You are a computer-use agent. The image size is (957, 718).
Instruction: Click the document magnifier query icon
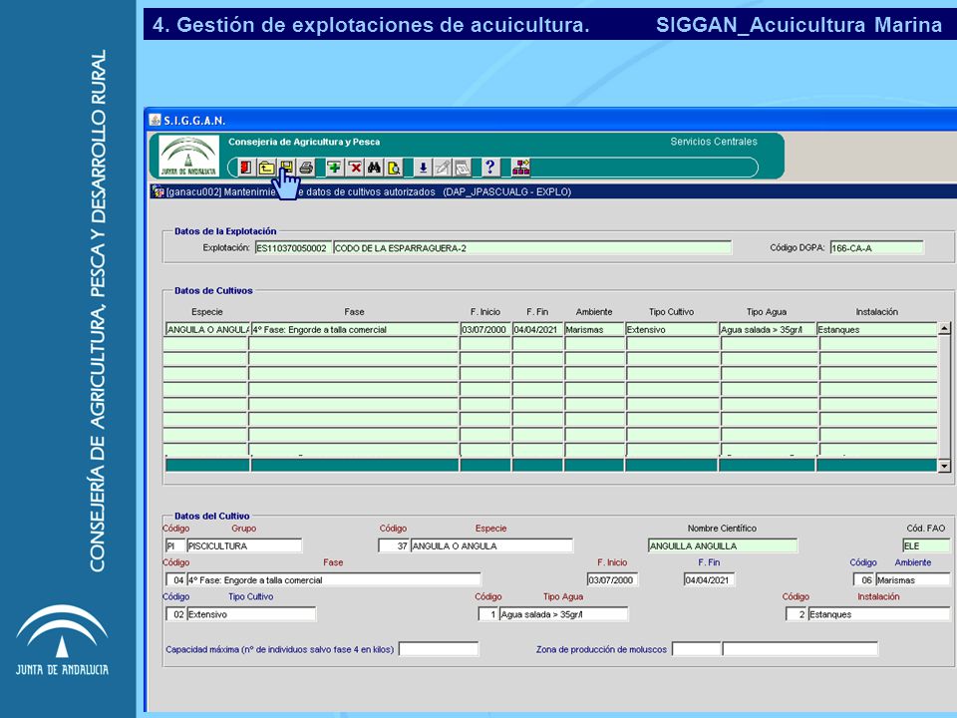click(x=395, y=168)
